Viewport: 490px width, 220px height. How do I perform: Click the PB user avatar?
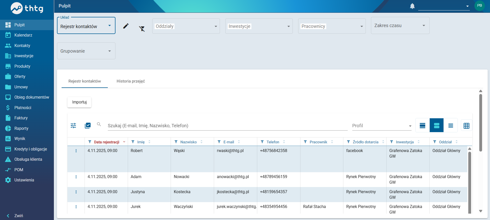(x=480, y=6)
